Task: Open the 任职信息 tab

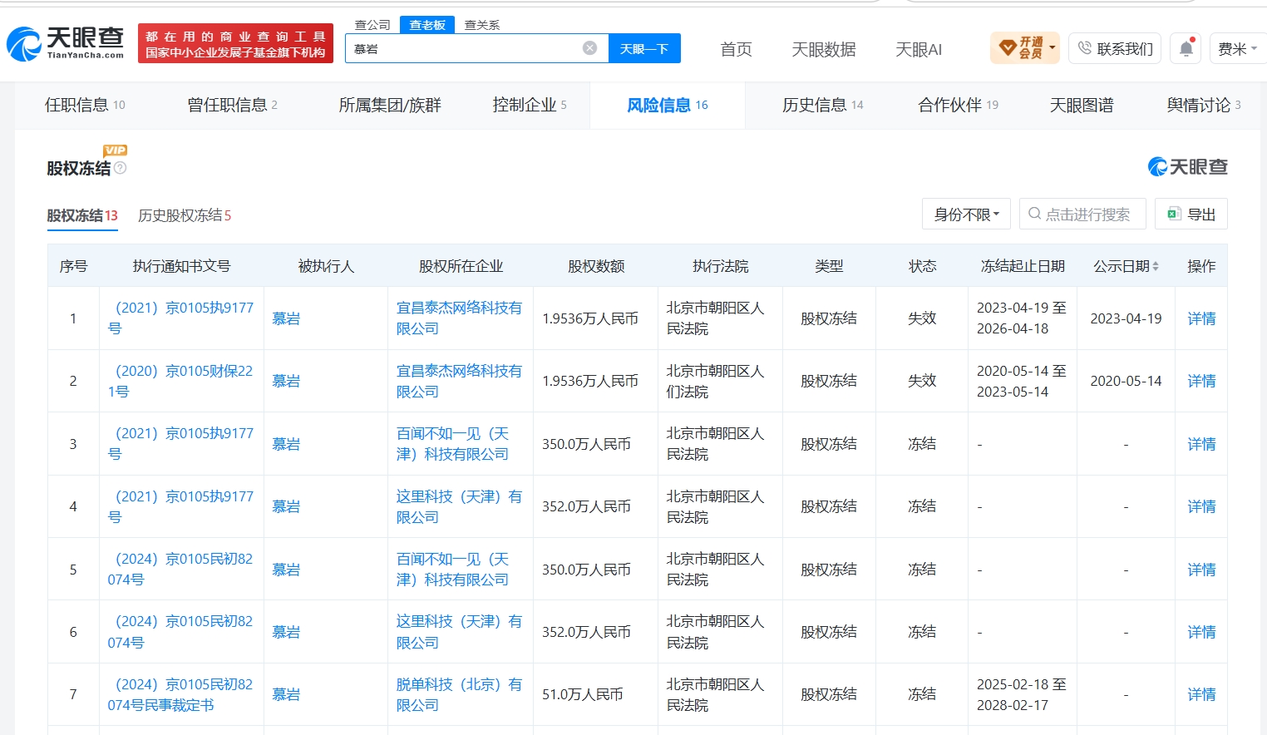Action: [x=85, y=105]
